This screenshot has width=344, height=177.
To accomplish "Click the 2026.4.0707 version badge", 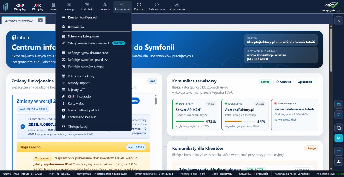I will [x=255, y=169].
